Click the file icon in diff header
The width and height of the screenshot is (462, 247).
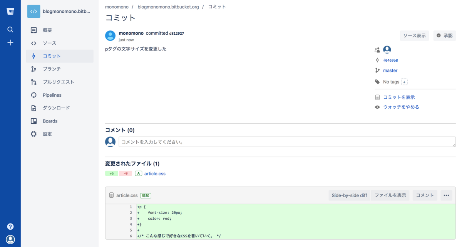[x=112, y=195]
